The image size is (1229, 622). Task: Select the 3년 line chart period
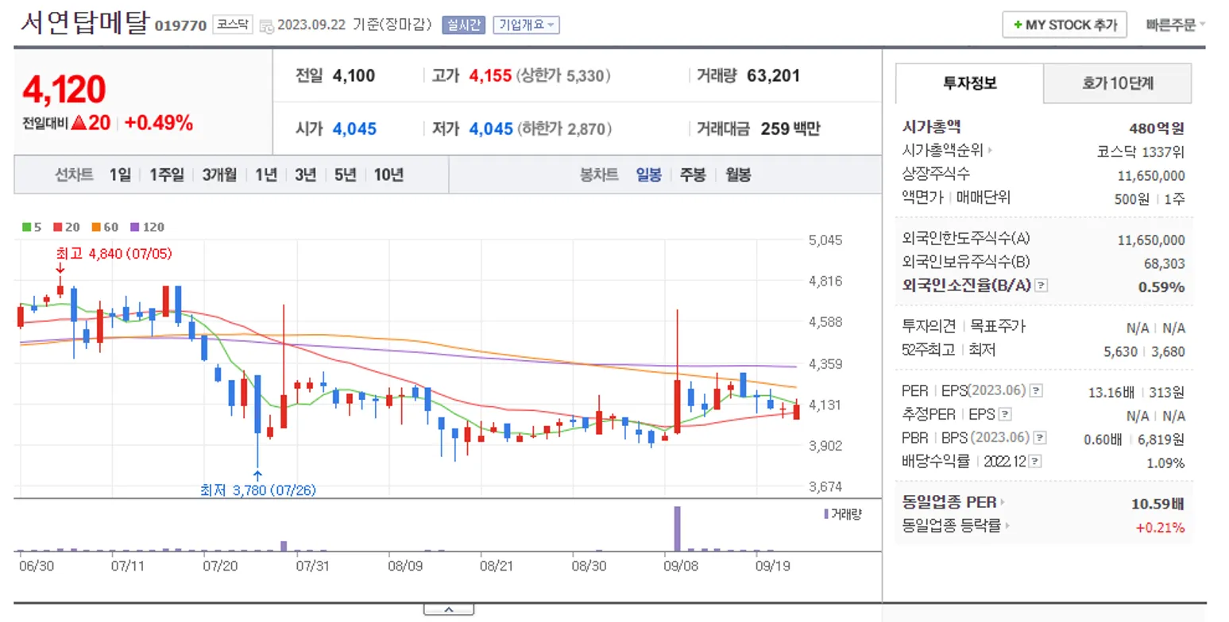click(306, 175)
